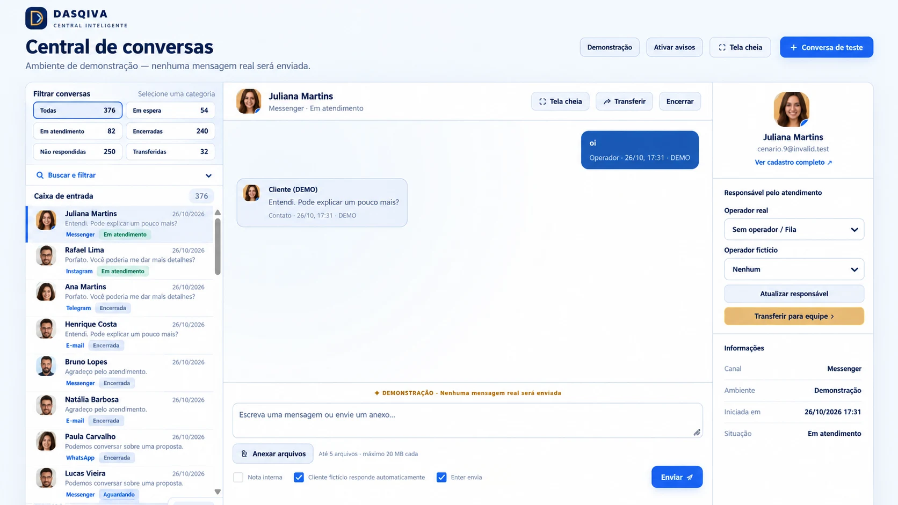Open the Juliana Martins conversation in inbox

(x=120, y=224)
